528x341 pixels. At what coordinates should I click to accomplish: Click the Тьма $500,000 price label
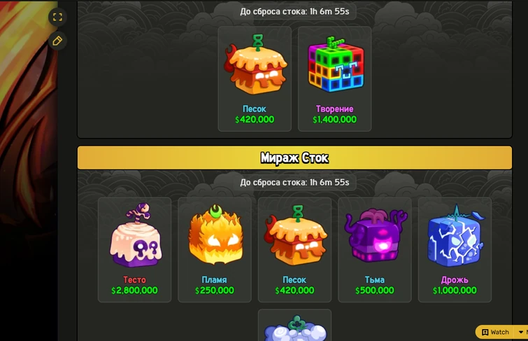374,291
